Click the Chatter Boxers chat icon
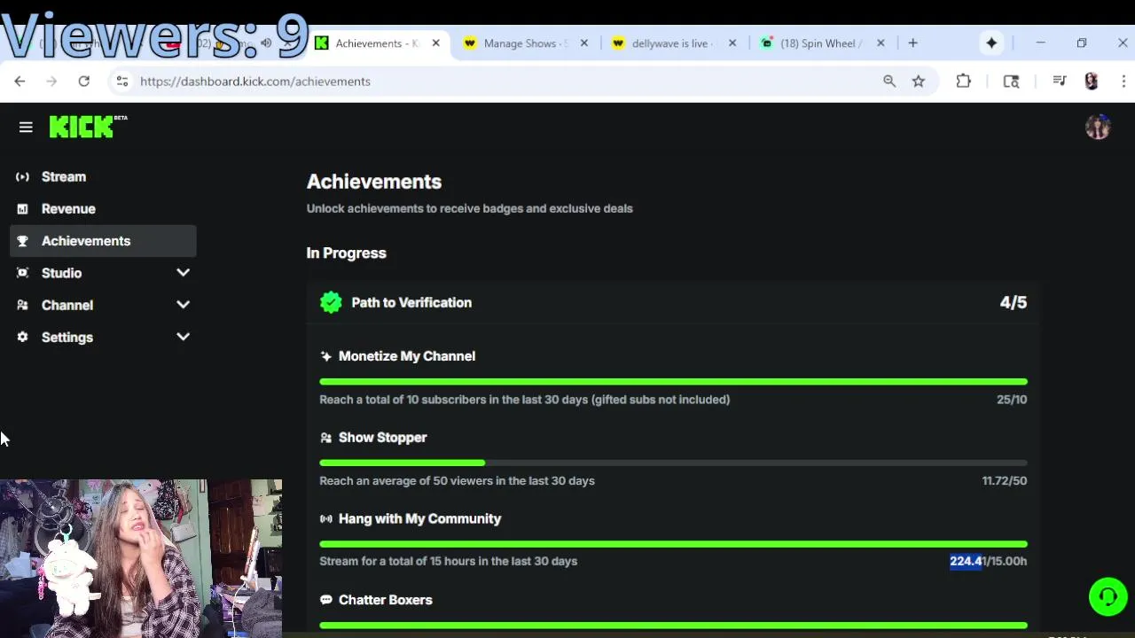1135x638 pixels. pos(325,600)
